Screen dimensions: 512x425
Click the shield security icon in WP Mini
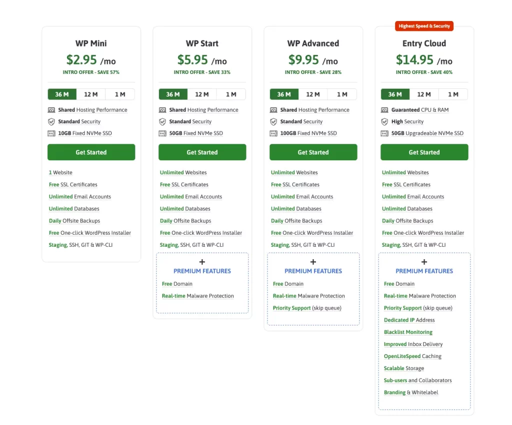pyautogui.click(x=51, y=122)
